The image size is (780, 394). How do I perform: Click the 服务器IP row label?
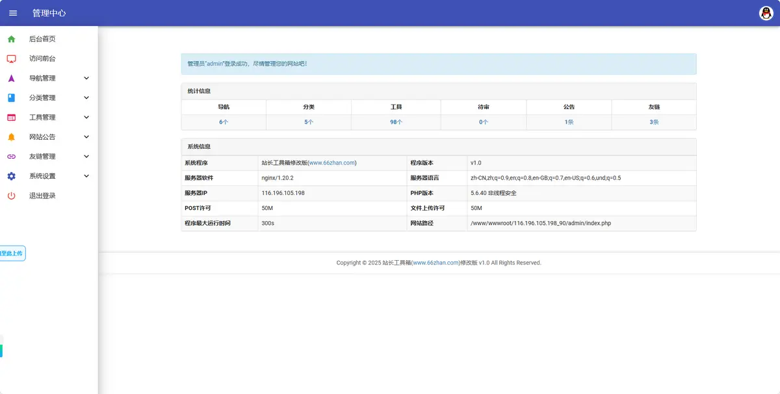pyautogui.click(x=196, y=193)
